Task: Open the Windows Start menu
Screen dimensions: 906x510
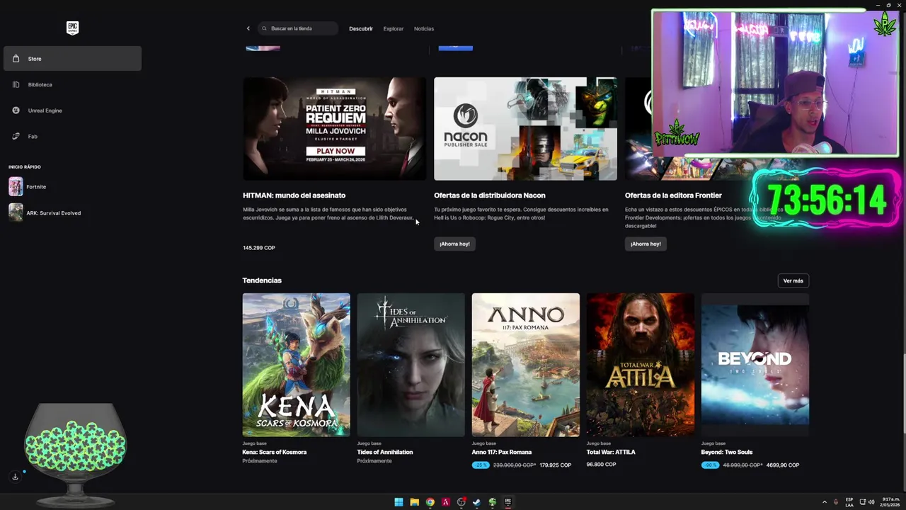Action: [x=398, y=502]
